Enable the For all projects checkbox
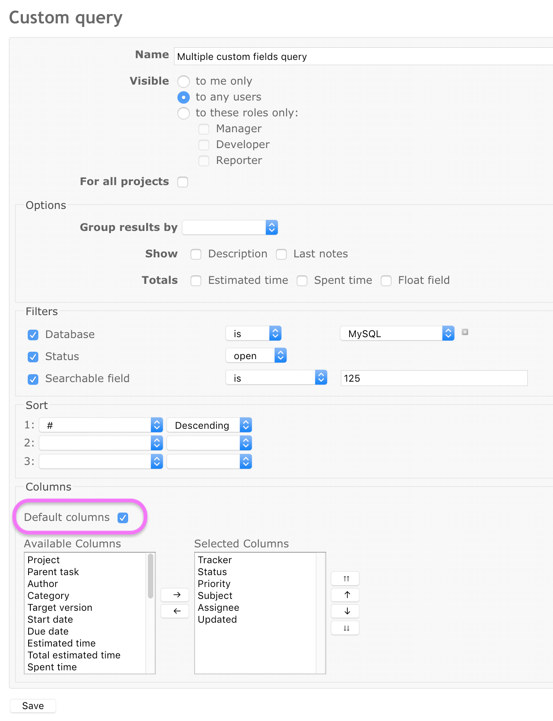The image size is (553, 721). coord(183,182)
